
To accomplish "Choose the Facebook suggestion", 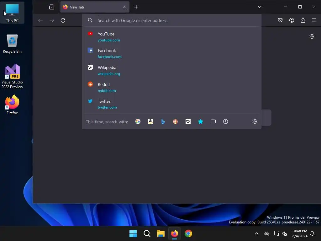I will click(x=171, y=53).
